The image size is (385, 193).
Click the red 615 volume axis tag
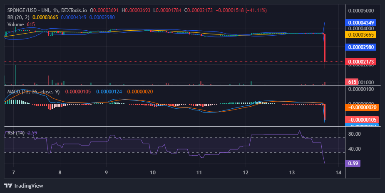click(352, 82)
